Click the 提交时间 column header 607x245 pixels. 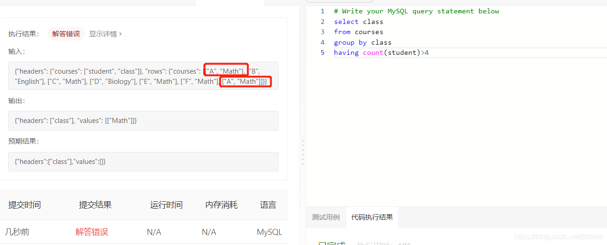24,205
